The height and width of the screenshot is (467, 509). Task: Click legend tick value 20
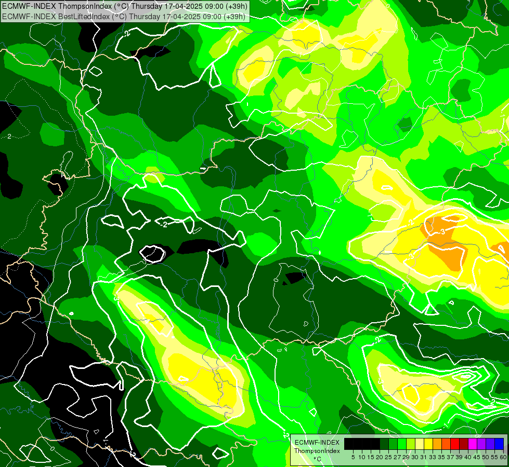tap(380, 457)
